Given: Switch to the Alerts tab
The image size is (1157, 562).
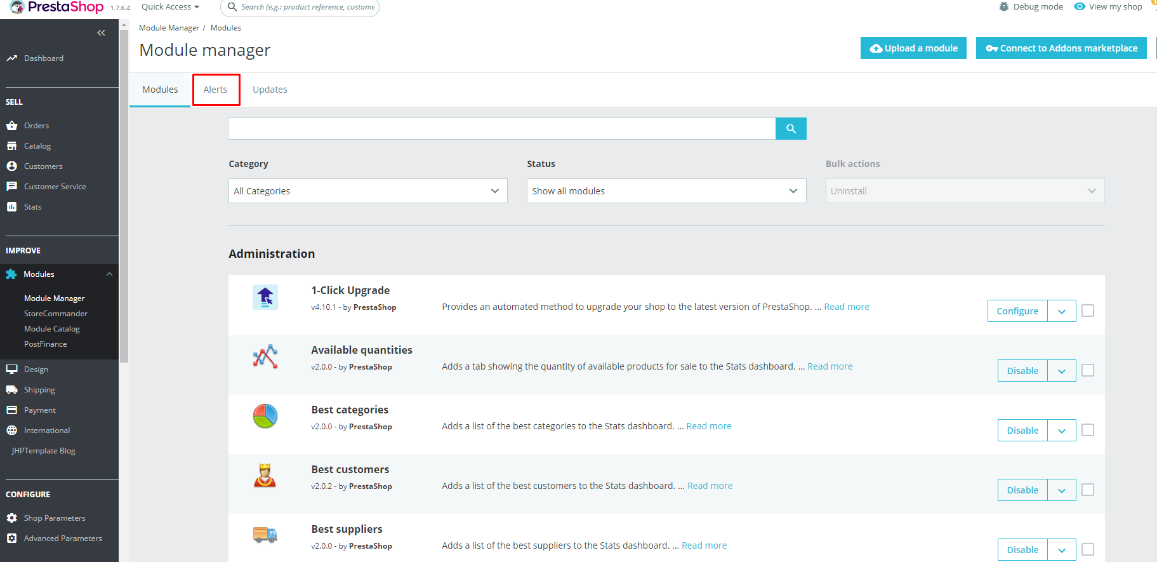Looking at the screenshot, I should (216, 90).
